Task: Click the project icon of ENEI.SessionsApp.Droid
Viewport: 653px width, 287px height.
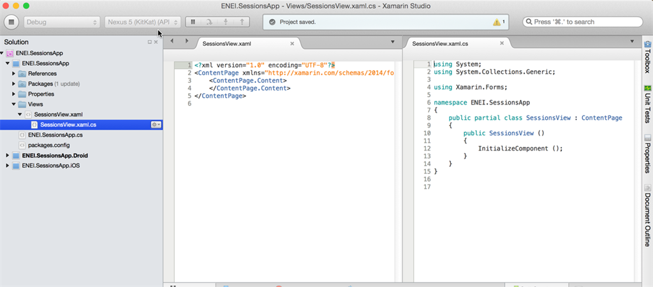Action: pos(16,156)
